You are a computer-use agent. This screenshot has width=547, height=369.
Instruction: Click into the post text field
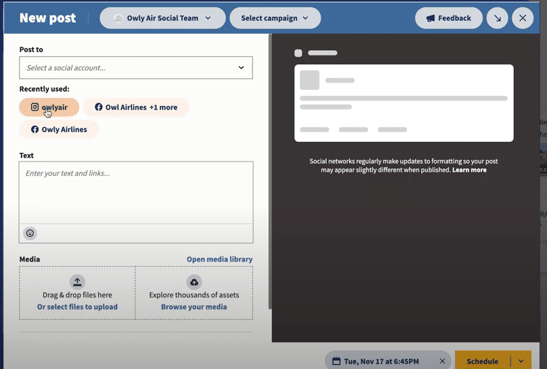136,193
